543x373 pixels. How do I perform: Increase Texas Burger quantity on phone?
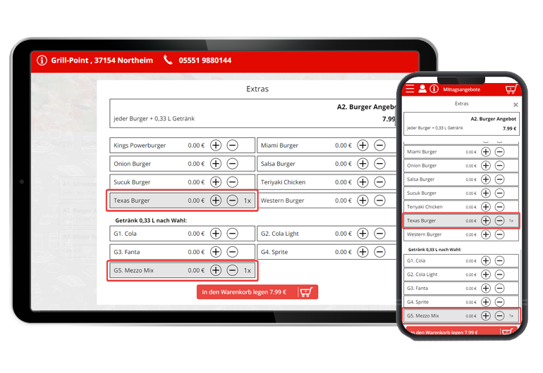click(486, 220)
